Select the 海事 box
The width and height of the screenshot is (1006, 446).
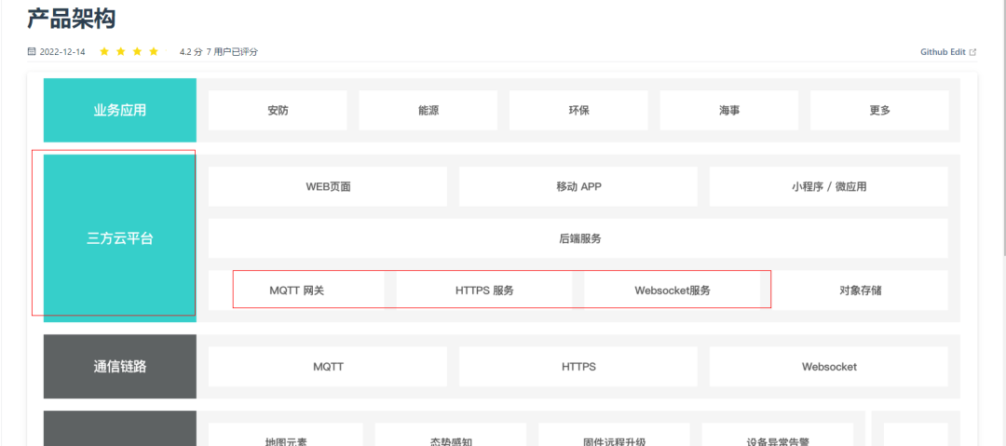click(x=729, y=111)
